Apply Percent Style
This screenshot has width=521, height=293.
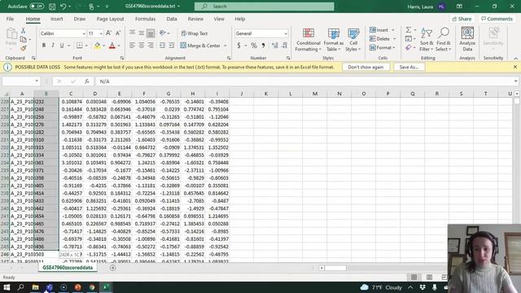click(254, 46)
